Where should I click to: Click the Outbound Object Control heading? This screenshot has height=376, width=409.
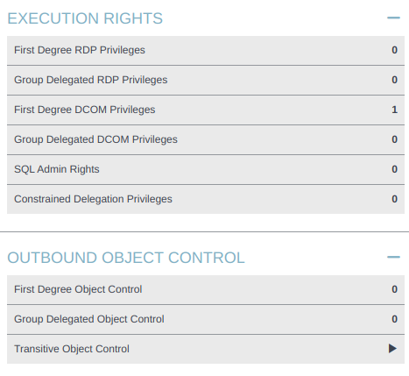point(126,258)
